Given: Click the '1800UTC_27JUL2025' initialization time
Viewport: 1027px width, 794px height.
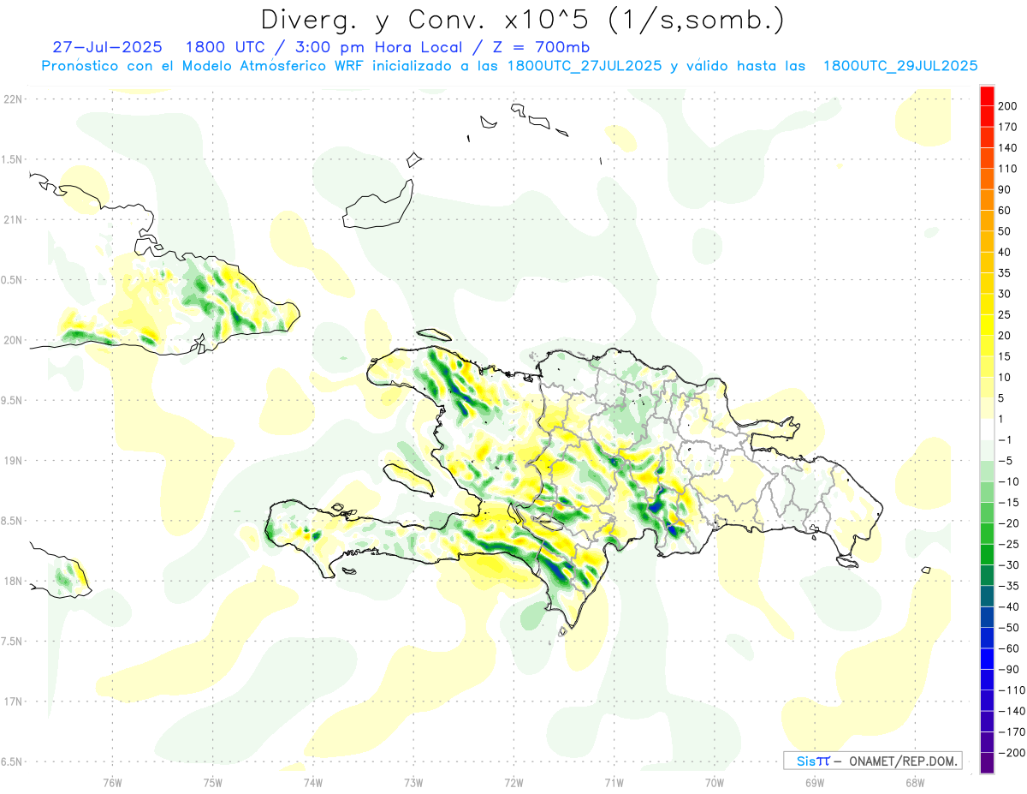Looking at the screenshot, I should click(585, 65).
